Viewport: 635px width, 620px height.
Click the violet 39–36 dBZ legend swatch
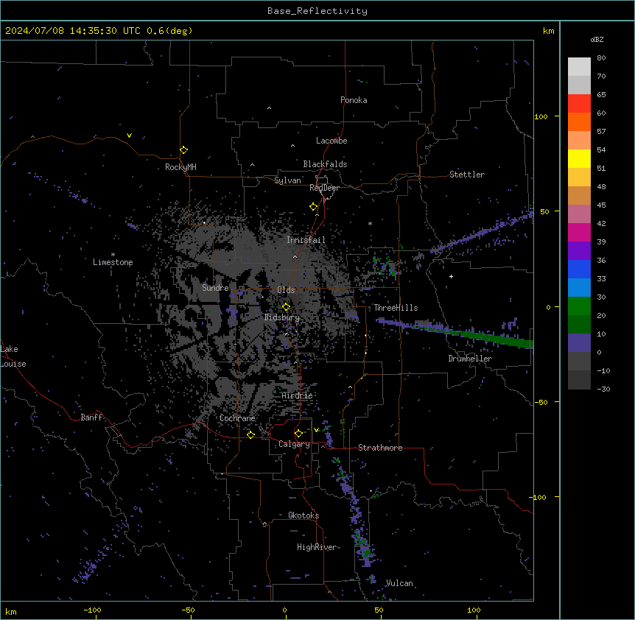[x=579, y=251]
